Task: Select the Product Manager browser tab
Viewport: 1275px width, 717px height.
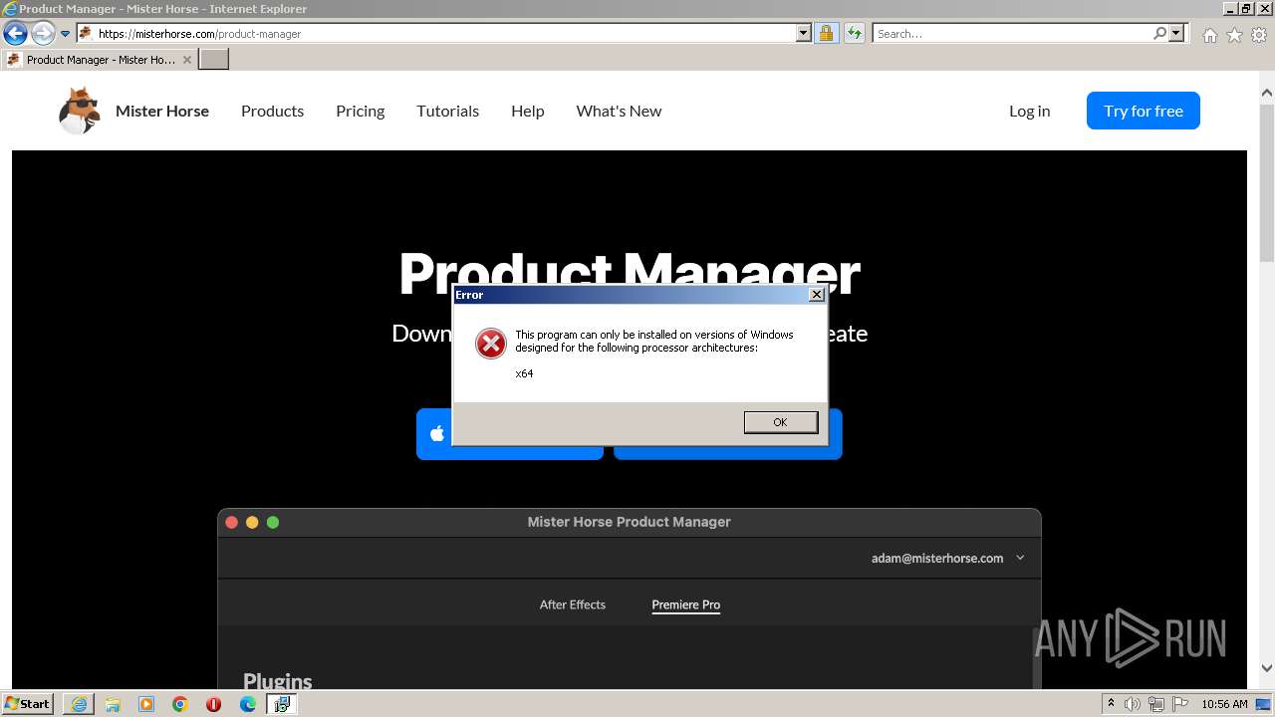Action: coord(100,60)
